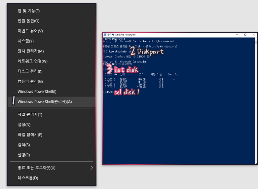Click the 디스크 3 row in disk list
This screenshot has height=189, width=258.
134,87
